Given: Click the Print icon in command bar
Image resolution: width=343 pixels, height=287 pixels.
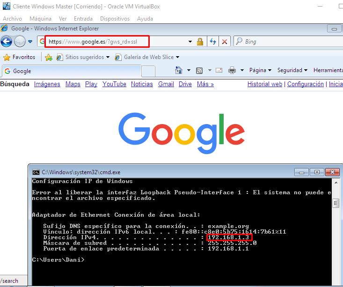Looking at the screenshot, I should [x=232, y=71].
